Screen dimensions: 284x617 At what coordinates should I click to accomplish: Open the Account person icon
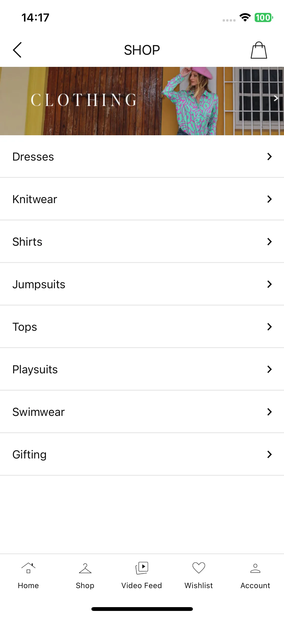point(255,568)
